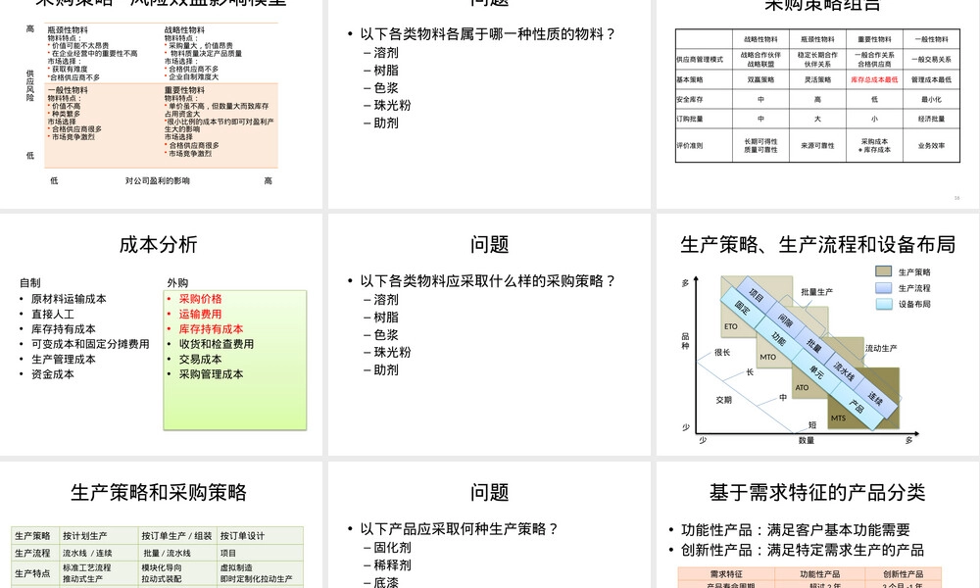The width and height of the screenshot is (980, 588).
Task: Click the 收货和检查费用 bullet
Action: [x=217, y=344]
